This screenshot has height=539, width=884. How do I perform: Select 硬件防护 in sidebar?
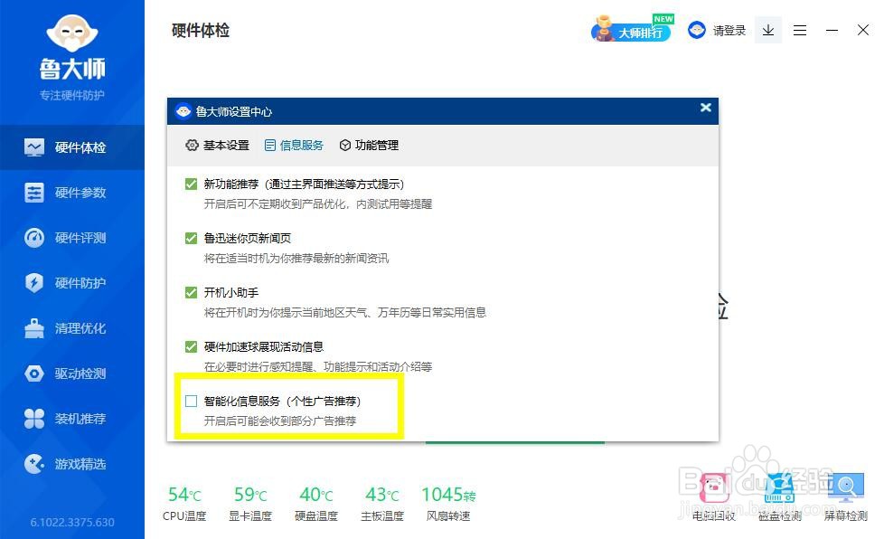click(x=72, y=283)
